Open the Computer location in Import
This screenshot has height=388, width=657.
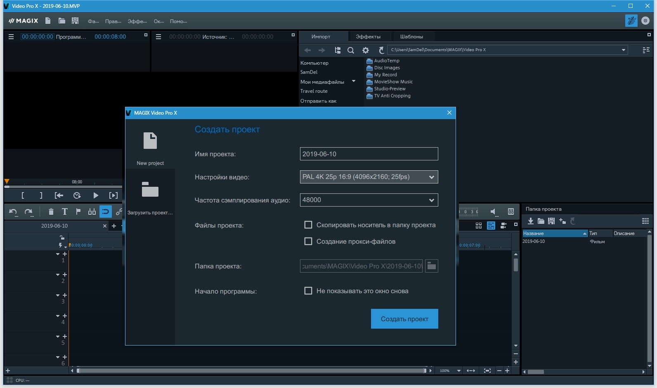click(x=314, y=63)
